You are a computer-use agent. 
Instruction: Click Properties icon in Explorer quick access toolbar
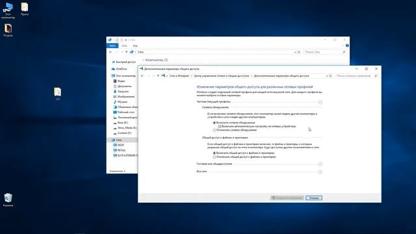[x=117, y=40]
